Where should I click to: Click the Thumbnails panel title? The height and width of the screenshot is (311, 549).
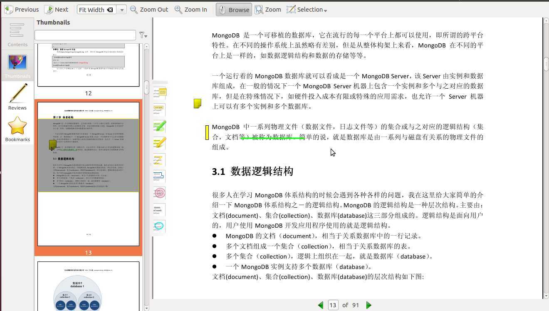pyautogui.click(x=53, y=22)
